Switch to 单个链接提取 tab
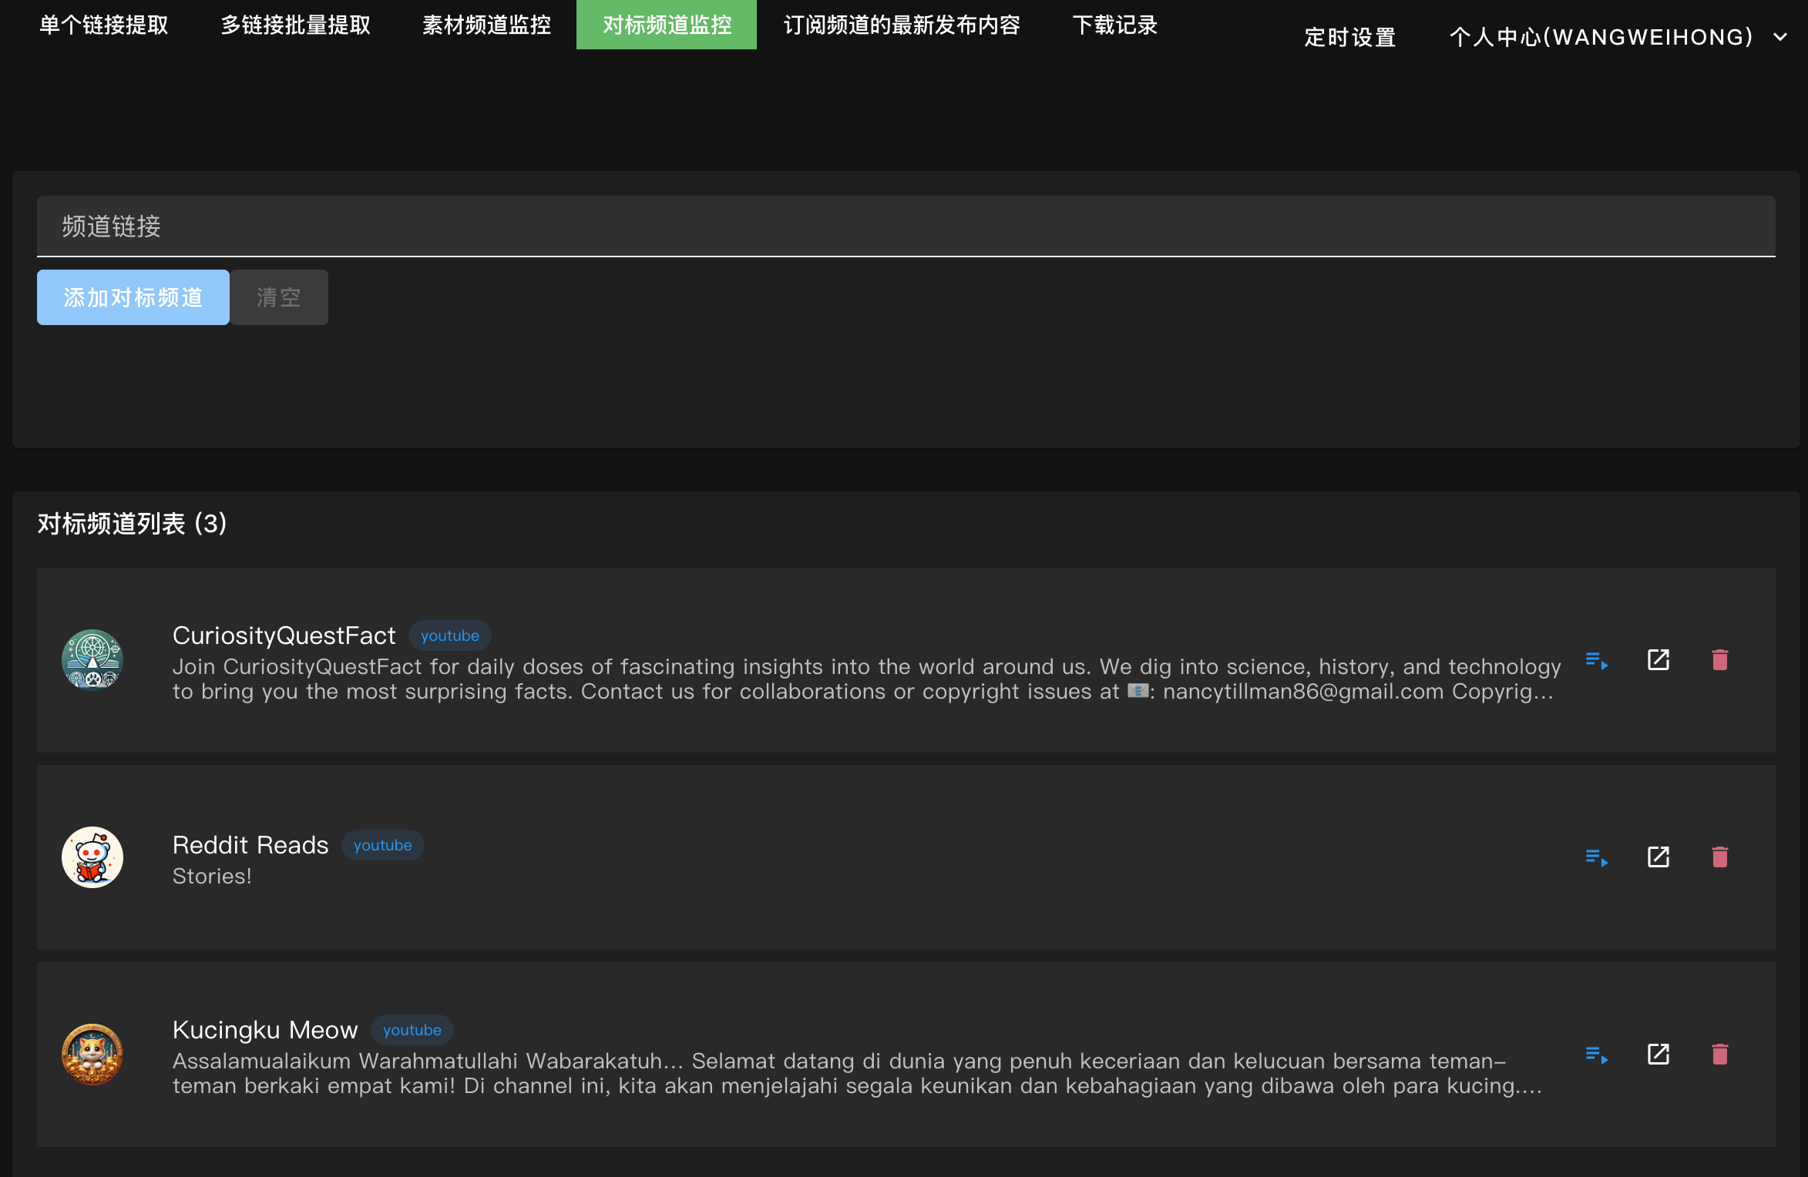The height and width of the screenshot is (1177, 1808). point(104,25)
